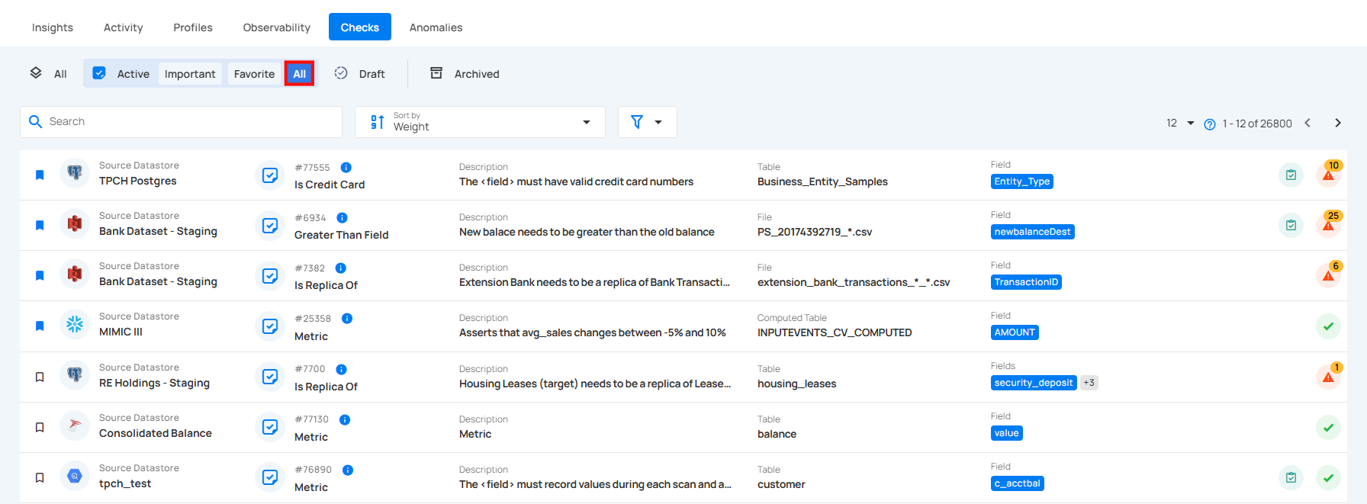Switch to the Anomalies tab
The width and height of the screenshot is (1367, 504).
pos(436,27)
